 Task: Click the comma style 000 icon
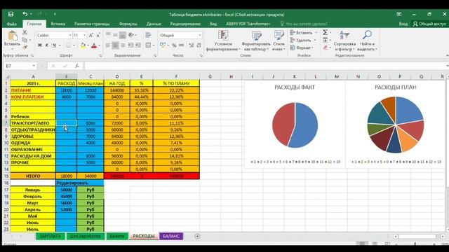click(182, 45)
